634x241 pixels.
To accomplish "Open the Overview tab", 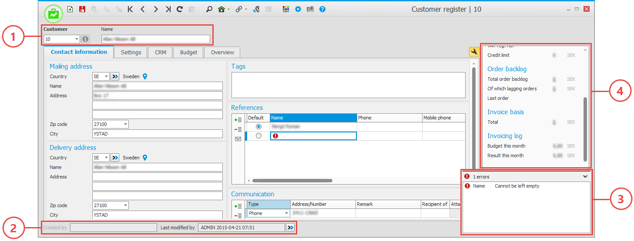I will click(x=222, y=53).
